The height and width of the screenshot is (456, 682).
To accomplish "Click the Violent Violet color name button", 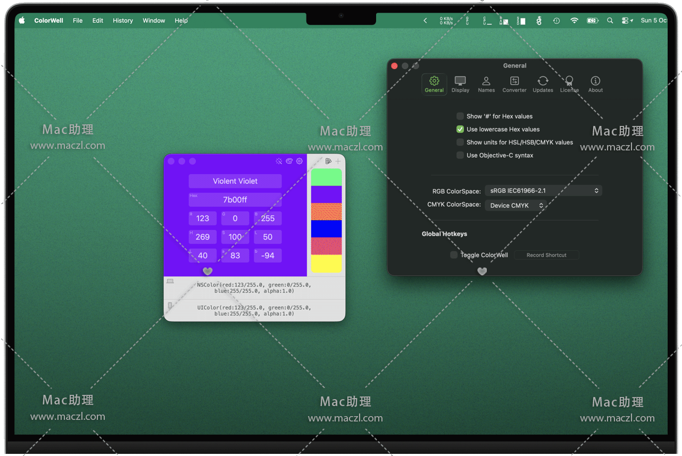I will (x=235, y=181).
